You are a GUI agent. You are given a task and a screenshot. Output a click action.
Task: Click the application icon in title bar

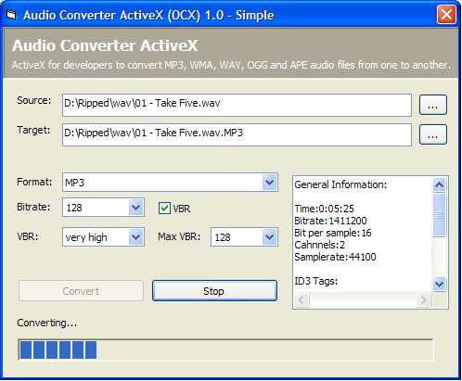(11, 15)
